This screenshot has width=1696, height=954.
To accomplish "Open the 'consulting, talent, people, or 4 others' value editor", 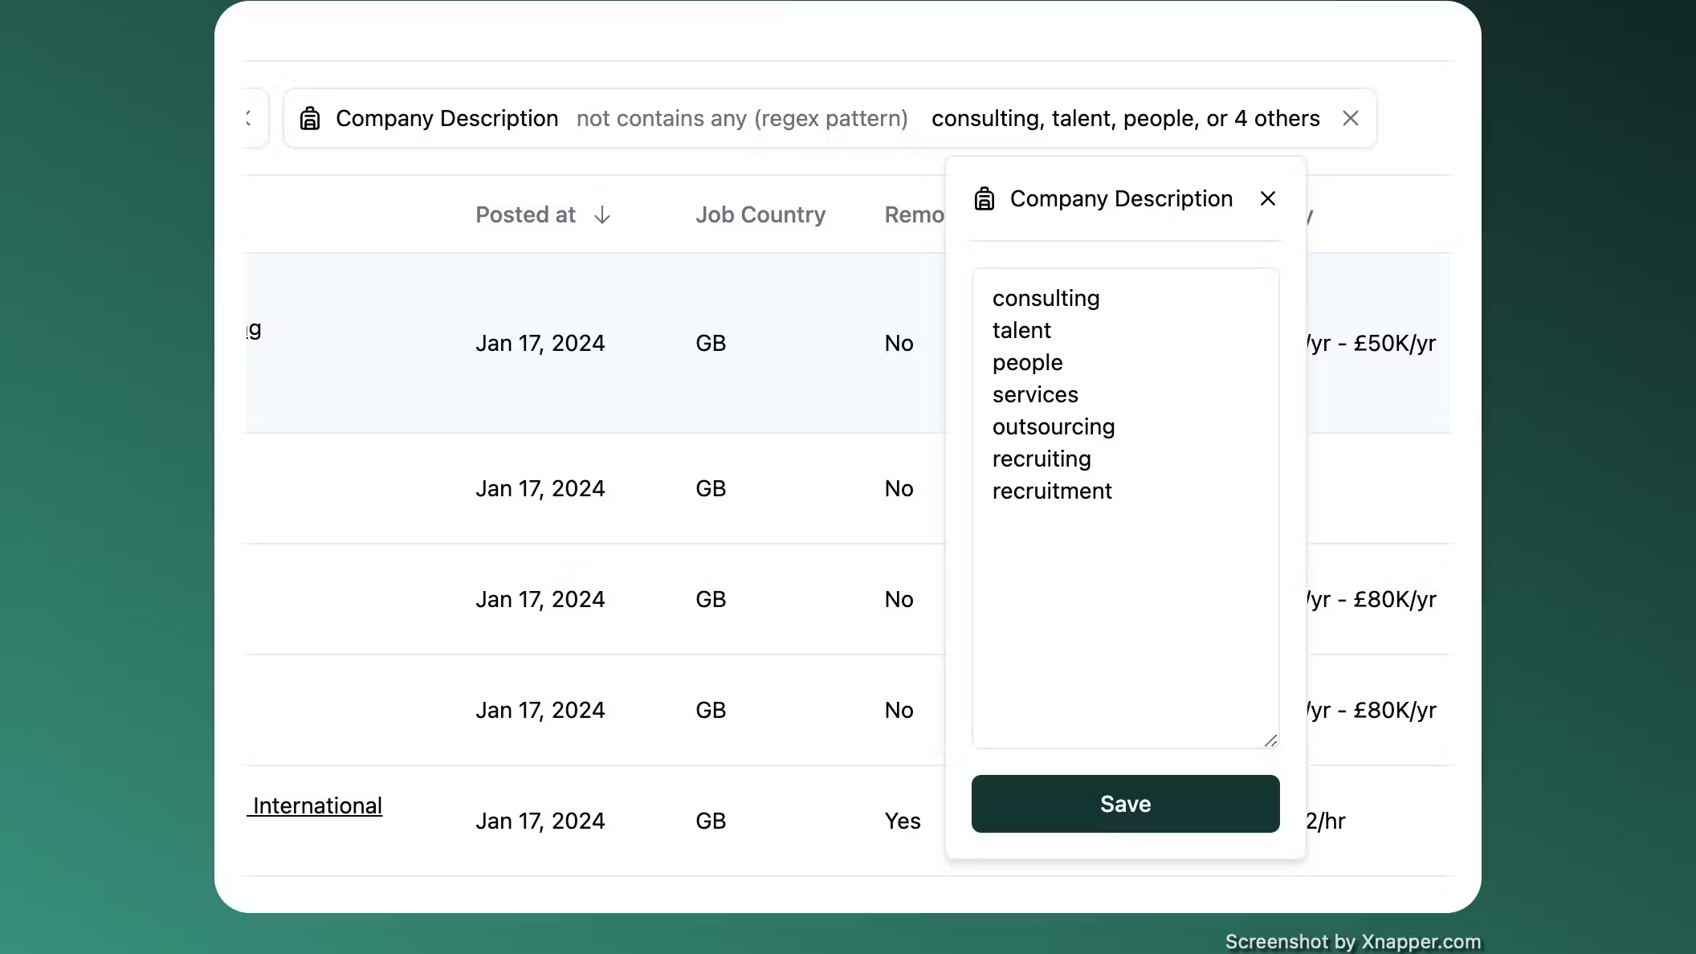I will (x=1125, y=118).
